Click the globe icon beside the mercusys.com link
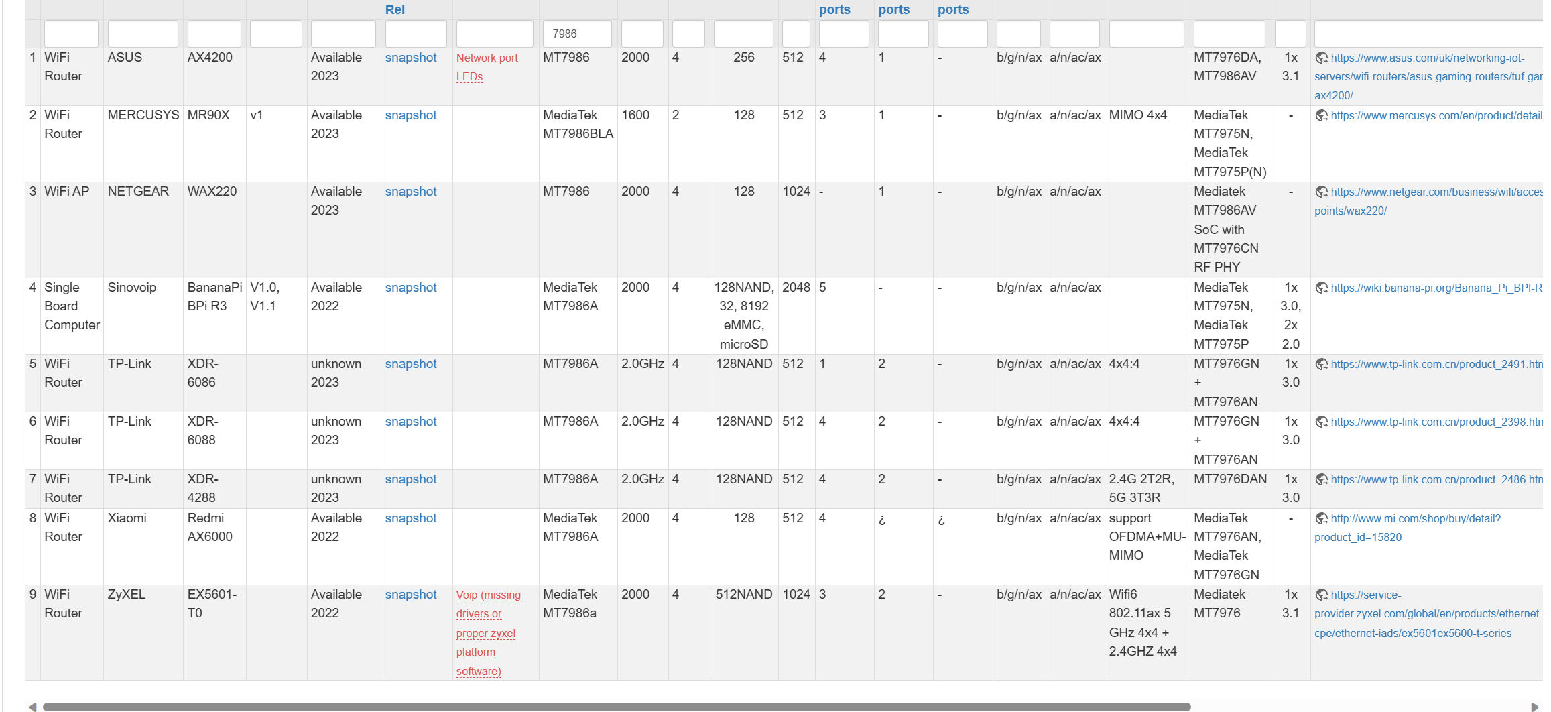 tap(1321, 116)
